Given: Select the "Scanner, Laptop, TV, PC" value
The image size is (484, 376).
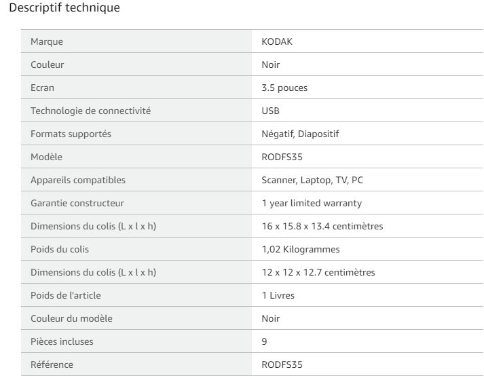Looking at the screenshot, I should point(313,181).
